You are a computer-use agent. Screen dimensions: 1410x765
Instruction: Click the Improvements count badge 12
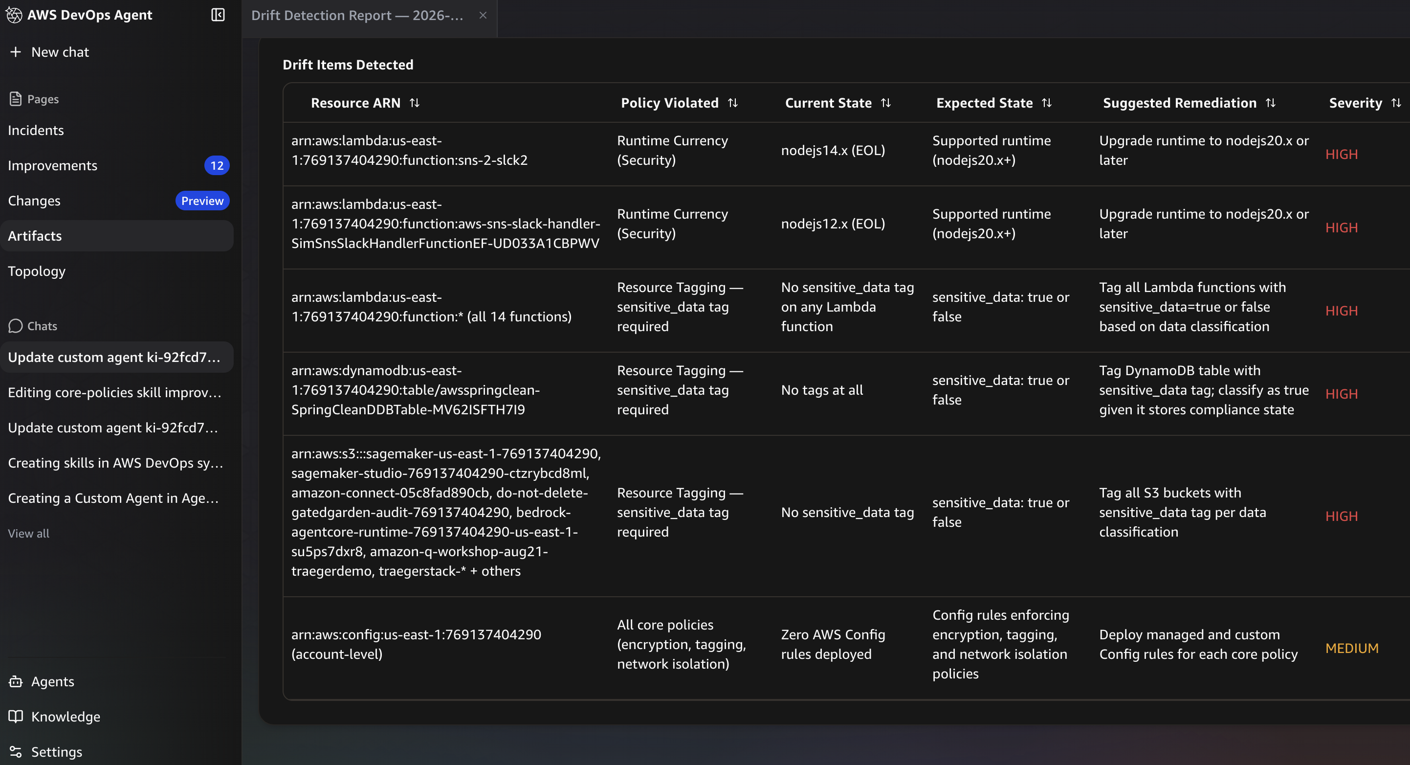217,165
